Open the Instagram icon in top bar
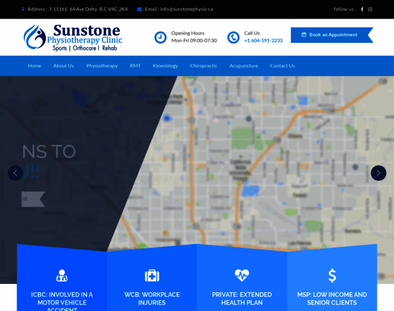This screenshot has height=311, width=394. point(370,9)
